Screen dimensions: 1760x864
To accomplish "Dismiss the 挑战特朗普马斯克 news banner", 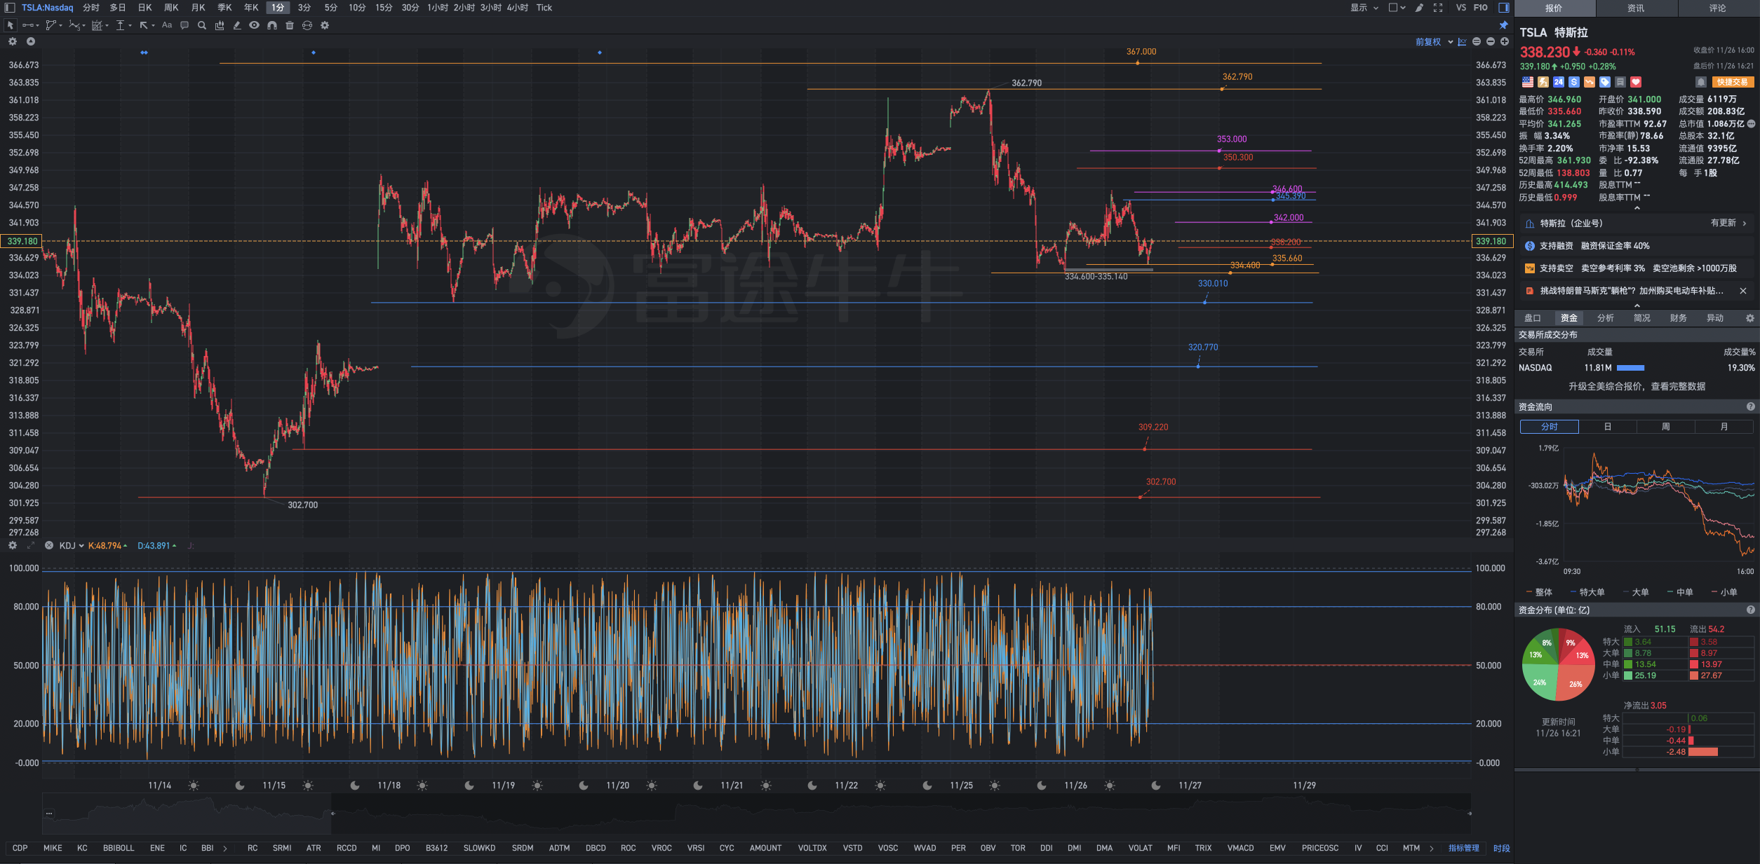I will pyautogui.click(x=1743, y=291).
